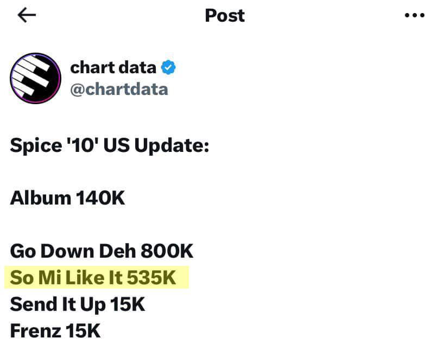
Task: Open the three-dot more options menu
Action: [414, 15]
